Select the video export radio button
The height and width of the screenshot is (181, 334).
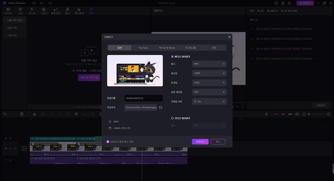(x=172, y=57)
